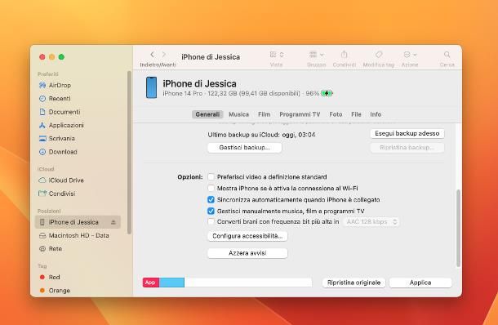Enable Mostra iPhone se Wi-Fi attiva
The width and height of the screenshot is (498, 325).
[211, 188]
